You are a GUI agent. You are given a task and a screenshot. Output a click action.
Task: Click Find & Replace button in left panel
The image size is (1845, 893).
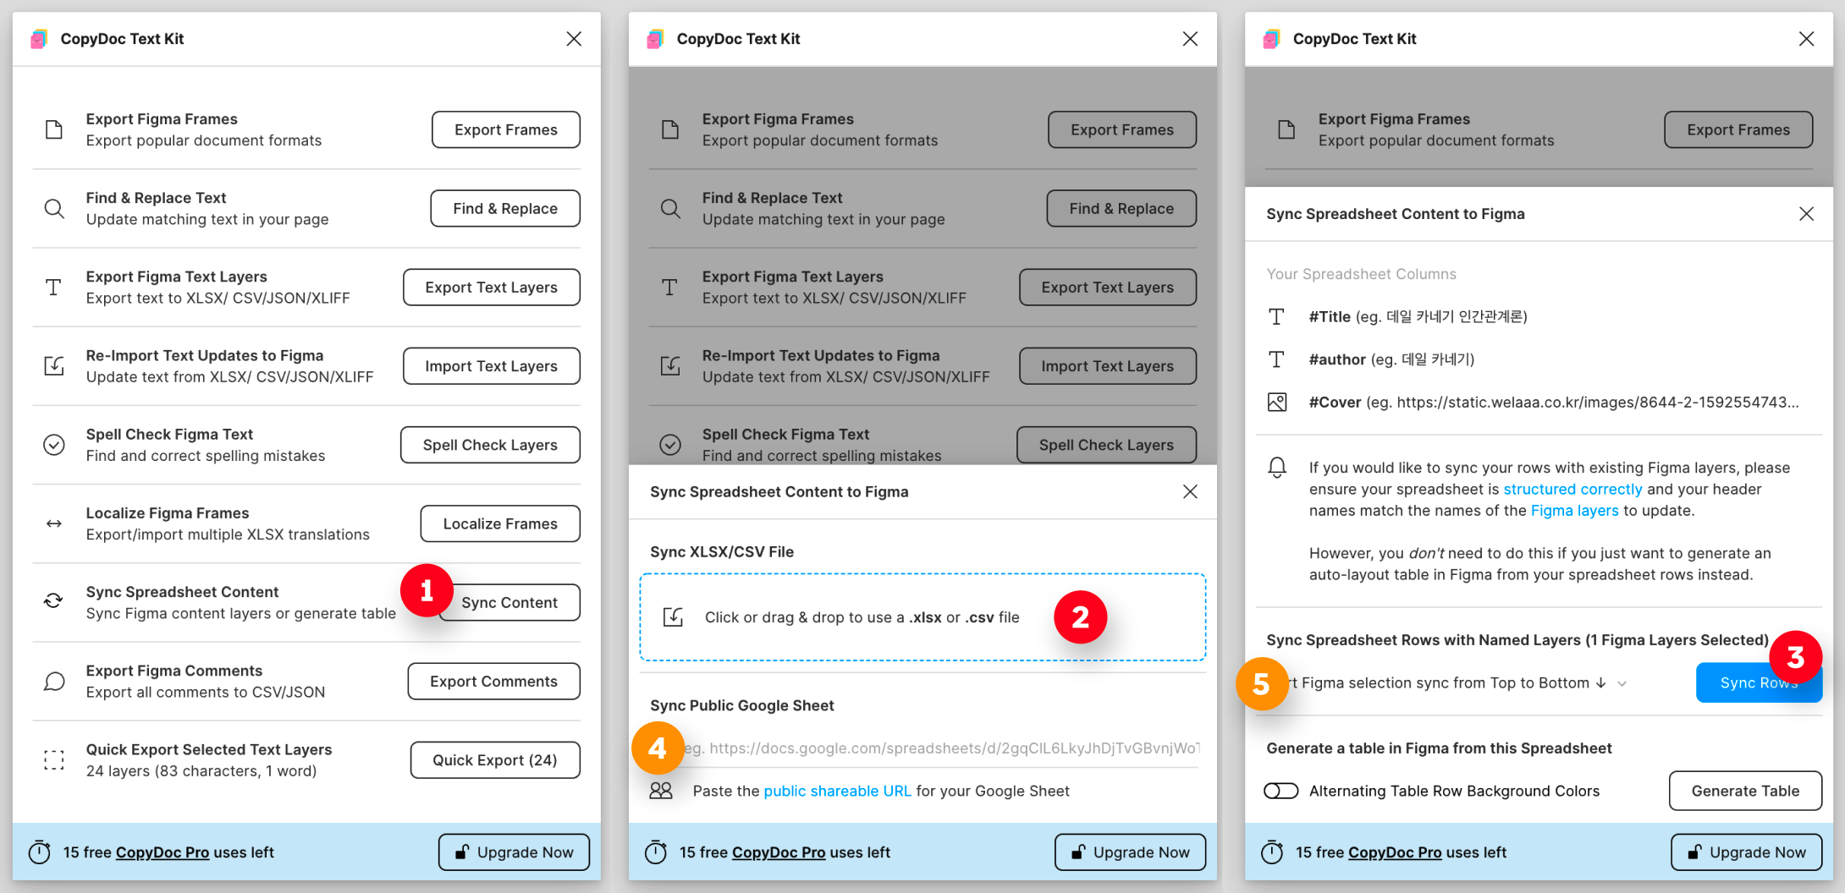[x=505, y=208]
